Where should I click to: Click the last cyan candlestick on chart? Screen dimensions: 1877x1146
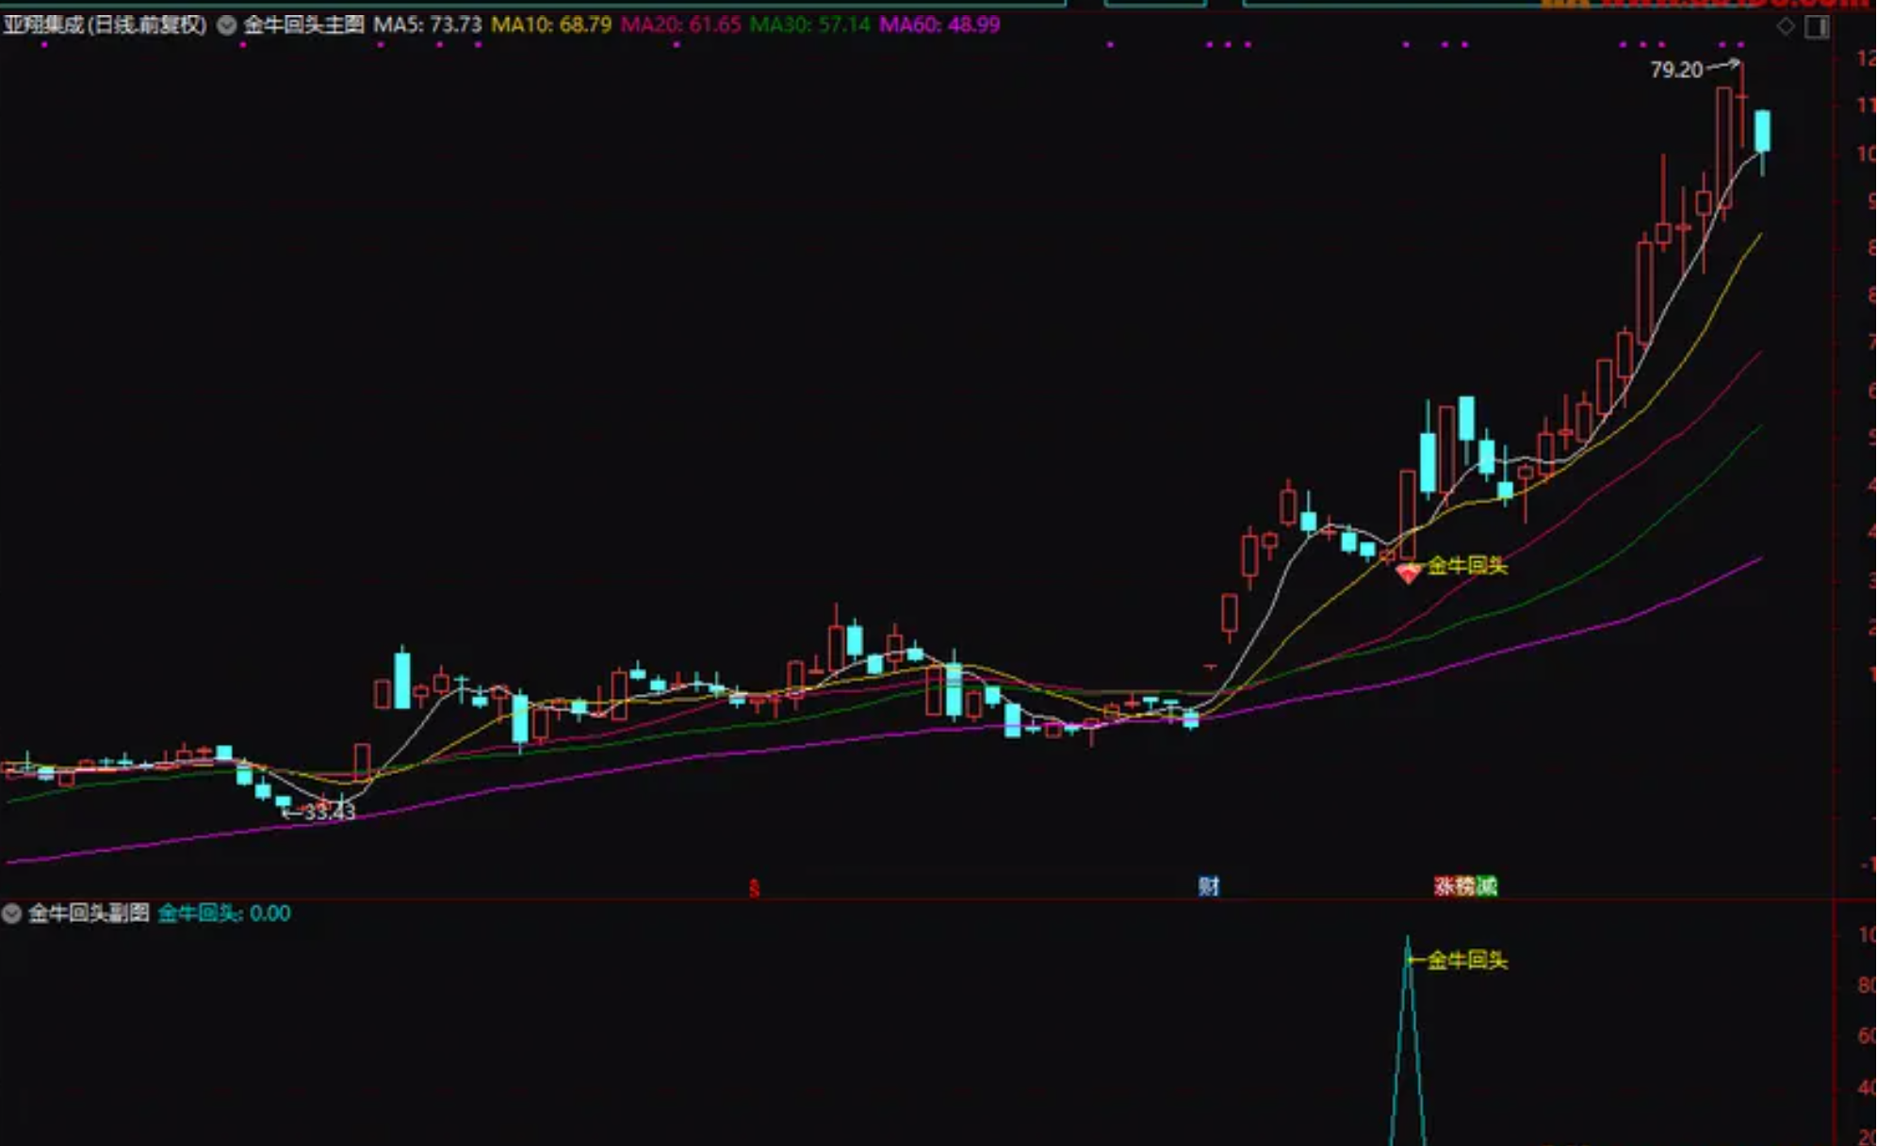[1762, 131]
